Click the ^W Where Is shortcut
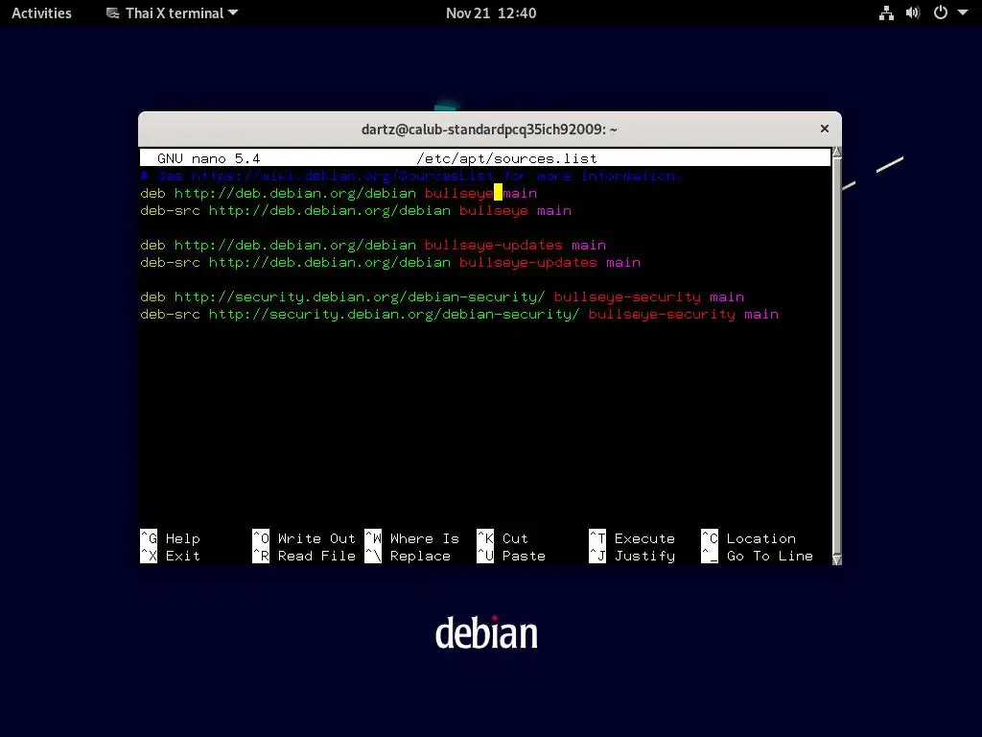This screenshot has width=982, height=737. pyautogui.click(x=412, y=538)
